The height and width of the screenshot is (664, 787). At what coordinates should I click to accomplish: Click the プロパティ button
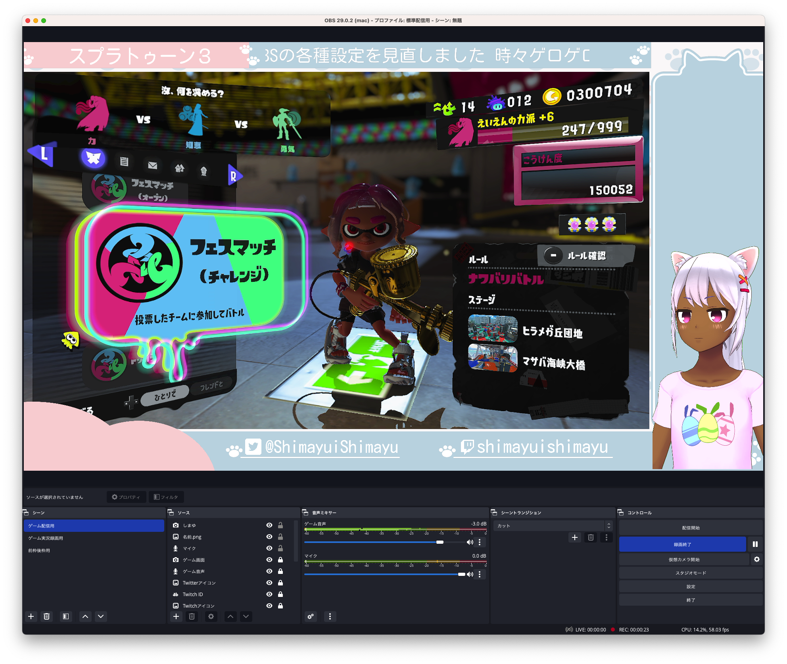[x=126, y=497]
